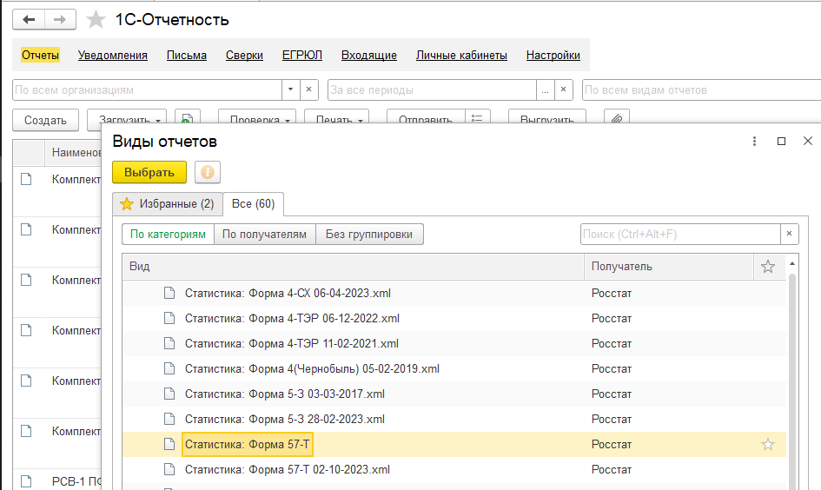Select Статистика: Форма 57-Т 02-10-2023.xml
The image size is (821, 490).
(x=287, y=469)
